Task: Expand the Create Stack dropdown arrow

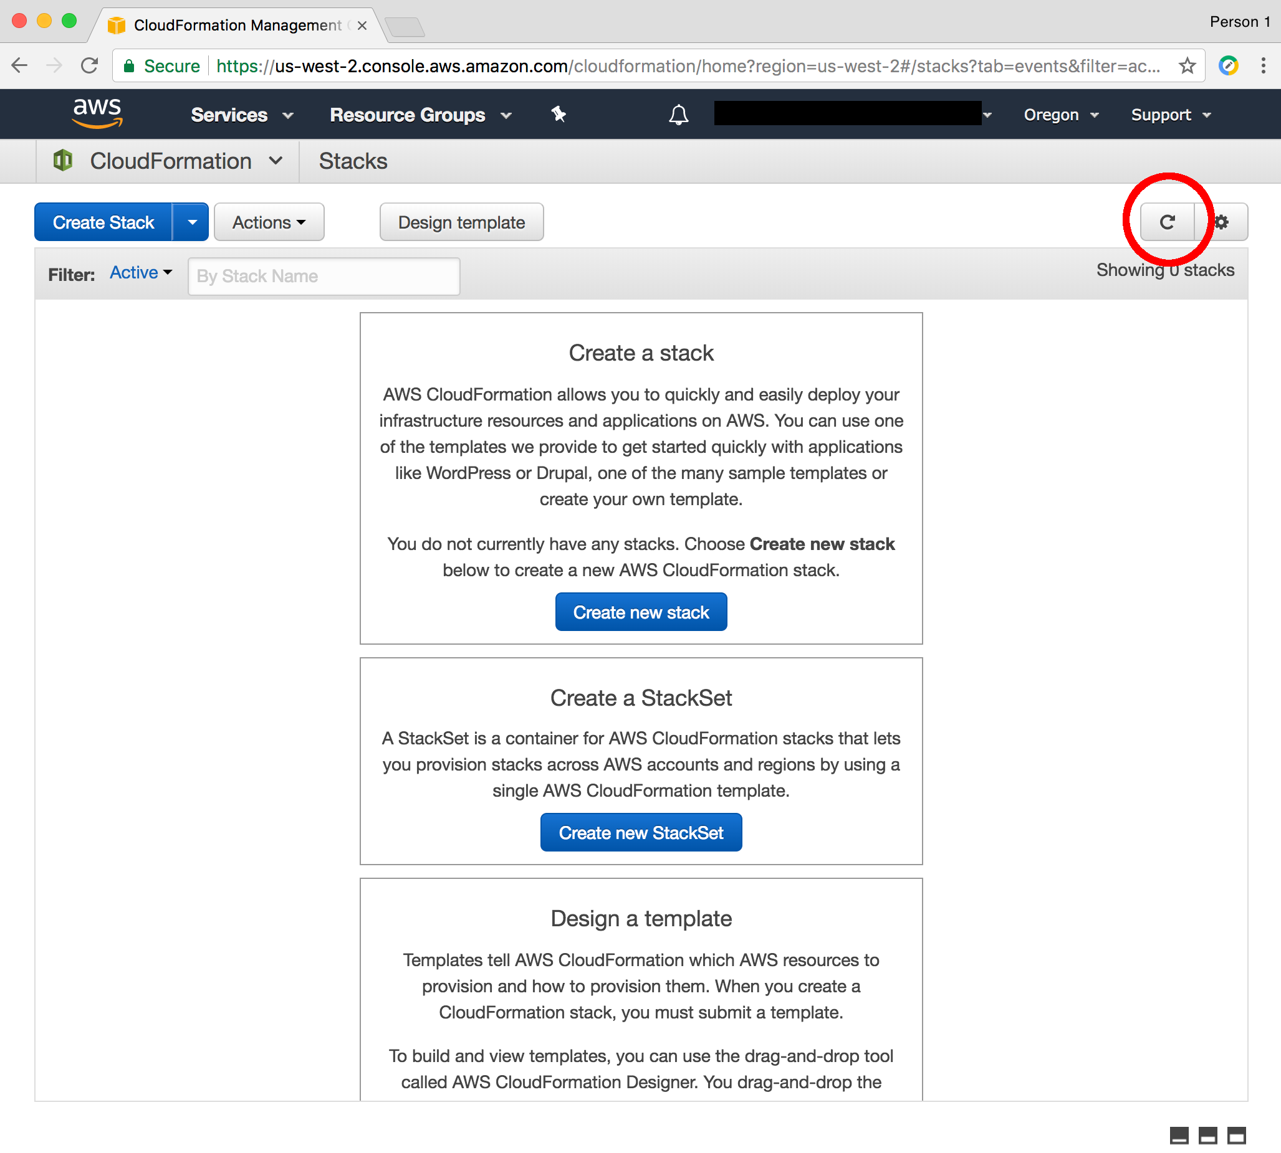Action: (x=191, y=222)
